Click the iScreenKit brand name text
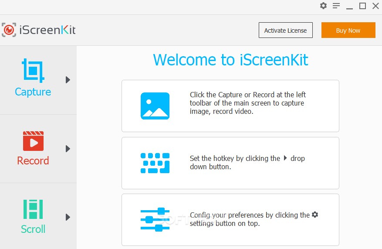Screen dimensions: 382x249 coord(47,30)
